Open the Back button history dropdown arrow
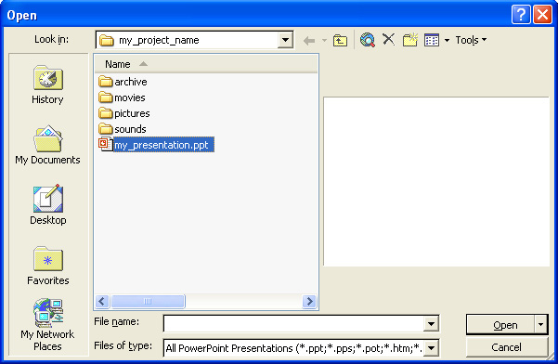Image resolution: width=558 pixels, height=364 pixels. (x=324, y=41)
